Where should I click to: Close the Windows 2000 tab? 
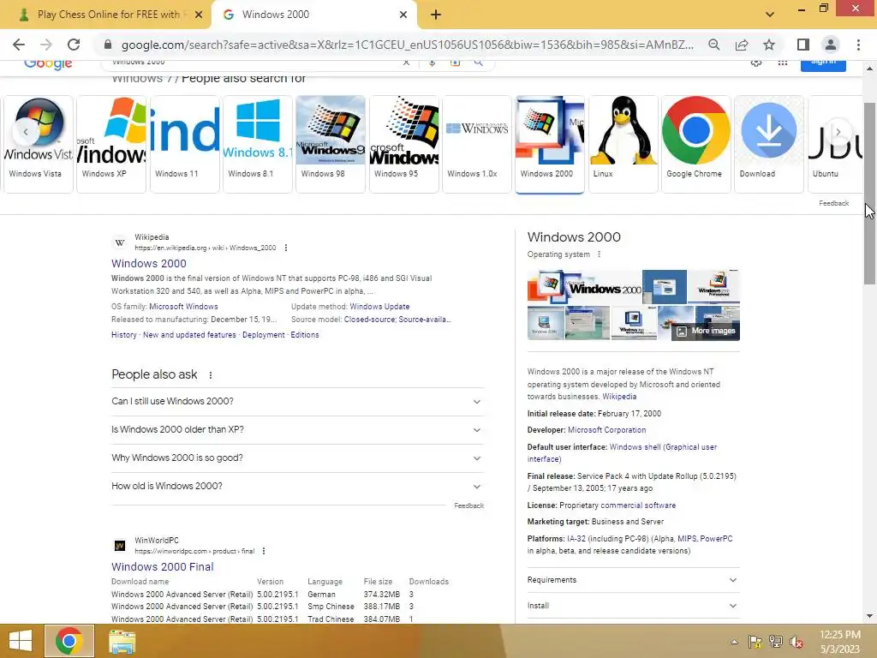pyautogui.click(x=403, y=15)
